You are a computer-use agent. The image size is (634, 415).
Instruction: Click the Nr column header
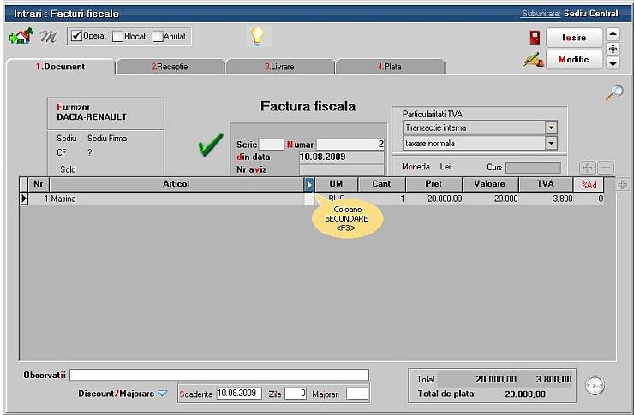pyautogui.click(x=39, y=184)
